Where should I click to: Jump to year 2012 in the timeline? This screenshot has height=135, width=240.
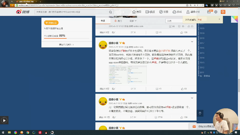click(202, 67)
